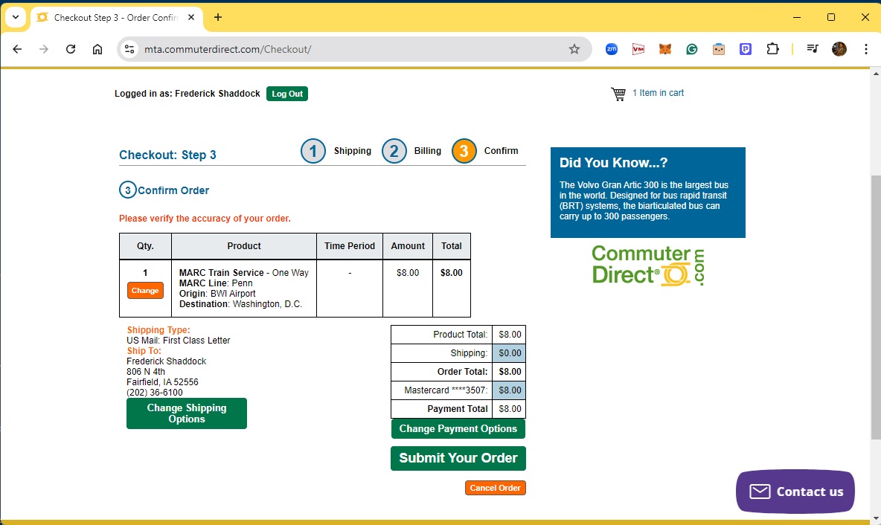Viewport: 881px width, 525px height.
Task: Click the Did You Know info box
Action: (x=648, y=193)
